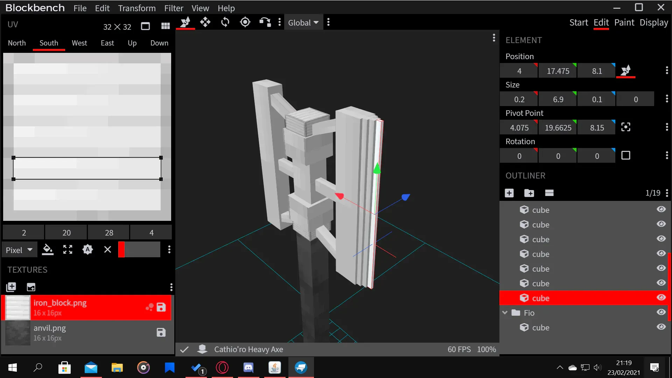The width and height of the screenshot is (672, 378).
Task: Adjust the UV rotation slider
Action: point(139,250)
